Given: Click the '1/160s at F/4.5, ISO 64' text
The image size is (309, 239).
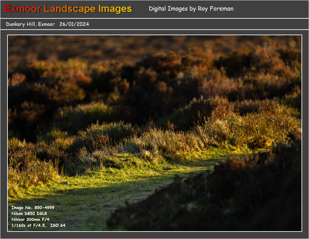Looking at the screenshot, I should (x=38, y=225).
